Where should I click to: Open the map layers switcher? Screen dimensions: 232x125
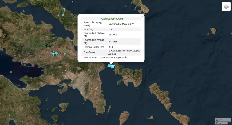click(226, 6)
